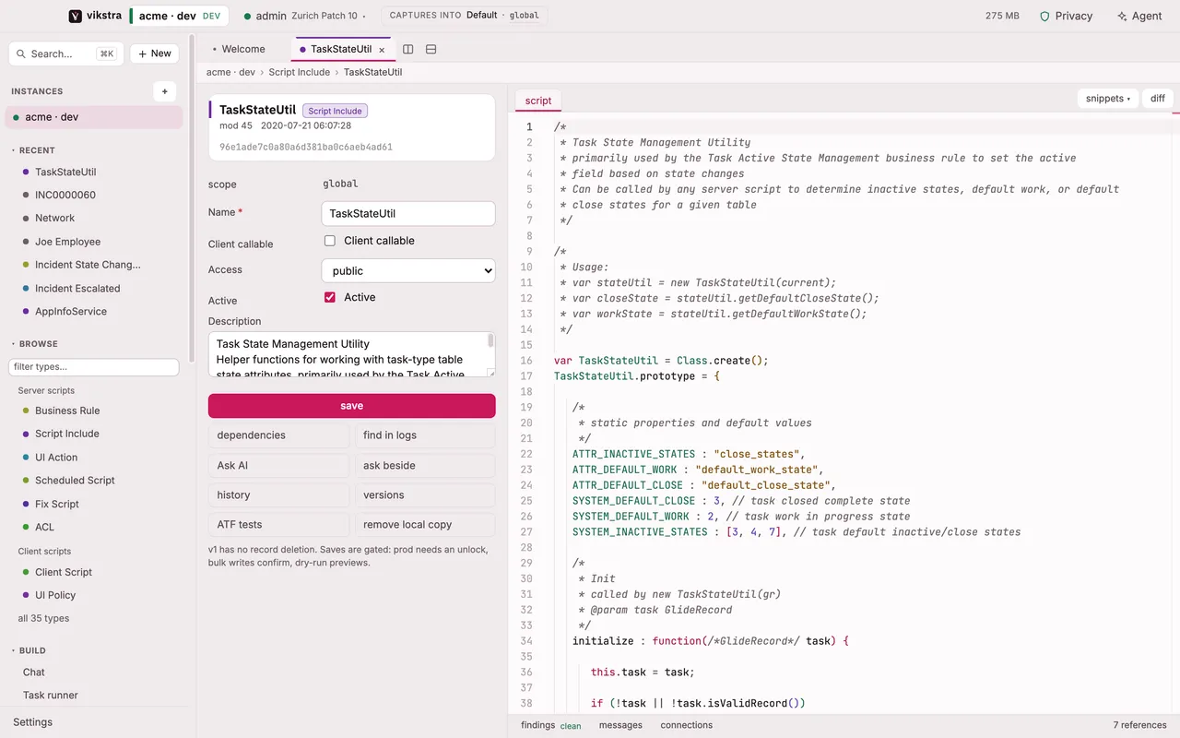The image size is (1180, 738).
Task: Click the Script Include breadcrumb
Action: [x=300, y=72]
